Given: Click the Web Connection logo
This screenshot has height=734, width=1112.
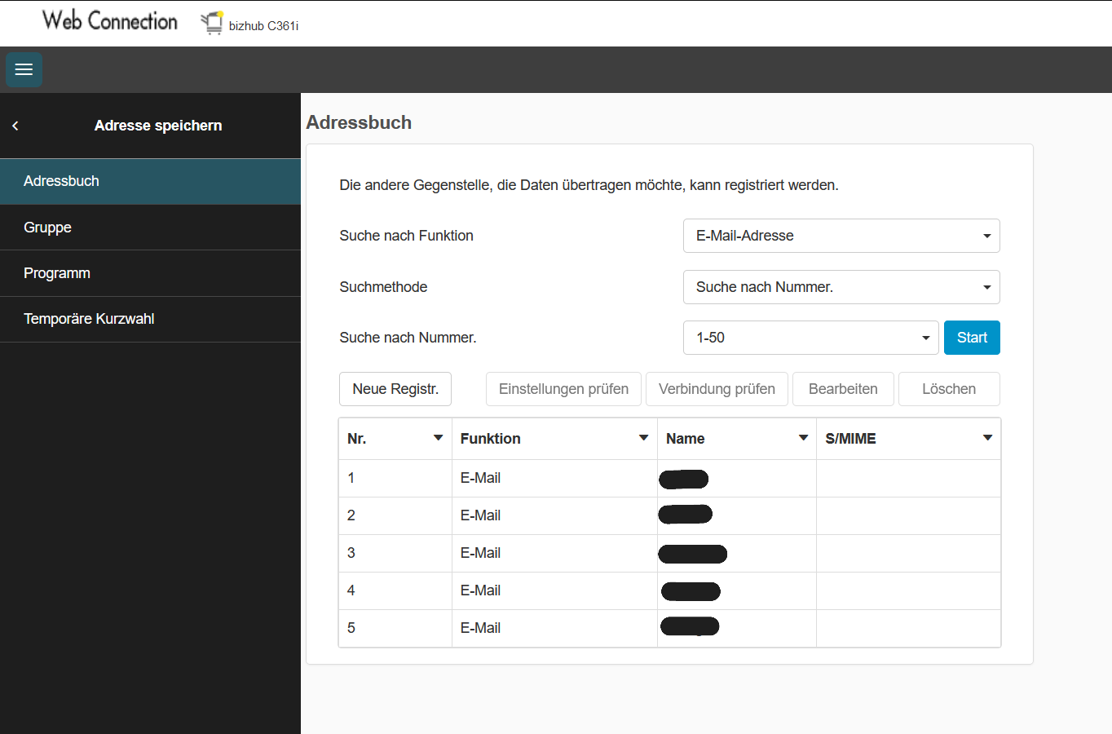Looking at the screenshot, I should pyautogui.click(x=109, y=21).
